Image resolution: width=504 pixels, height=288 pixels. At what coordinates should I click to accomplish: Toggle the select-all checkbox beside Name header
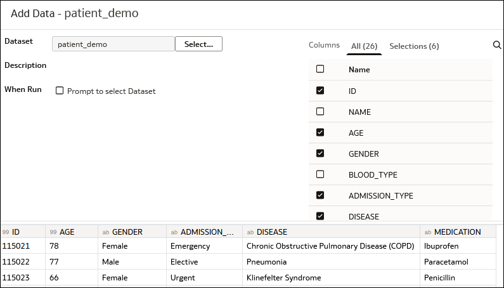pos(320,69)
